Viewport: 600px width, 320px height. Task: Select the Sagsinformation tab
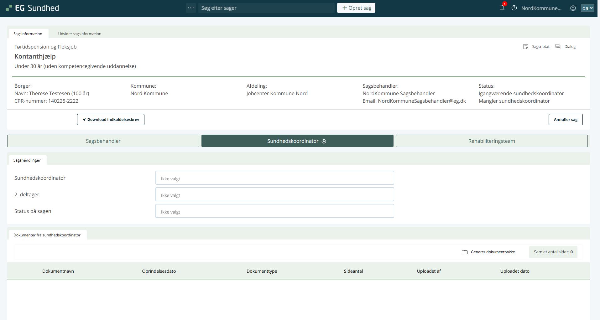click(28, 34)
